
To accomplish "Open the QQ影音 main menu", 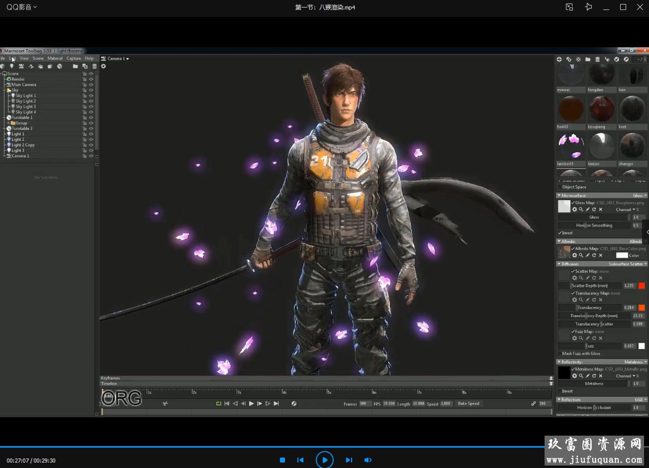I will tap(21, 7).
